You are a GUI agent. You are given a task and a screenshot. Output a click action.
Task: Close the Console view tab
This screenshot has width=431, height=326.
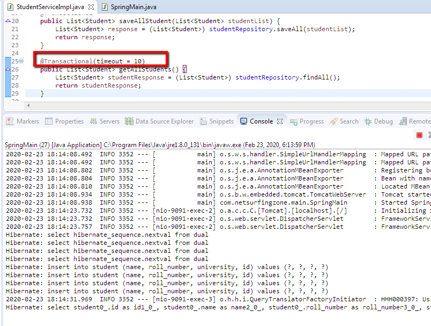pyautogui.click(x=279, y=121)
